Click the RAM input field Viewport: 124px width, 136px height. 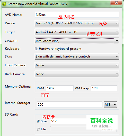click(x=60, y=88)
